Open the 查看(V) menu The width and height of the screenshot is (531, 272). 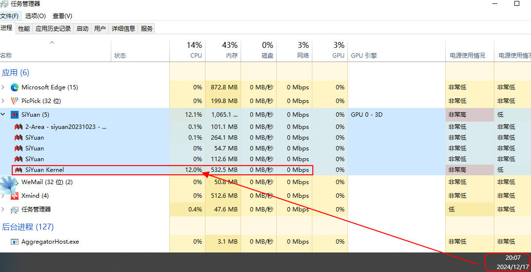62,16
